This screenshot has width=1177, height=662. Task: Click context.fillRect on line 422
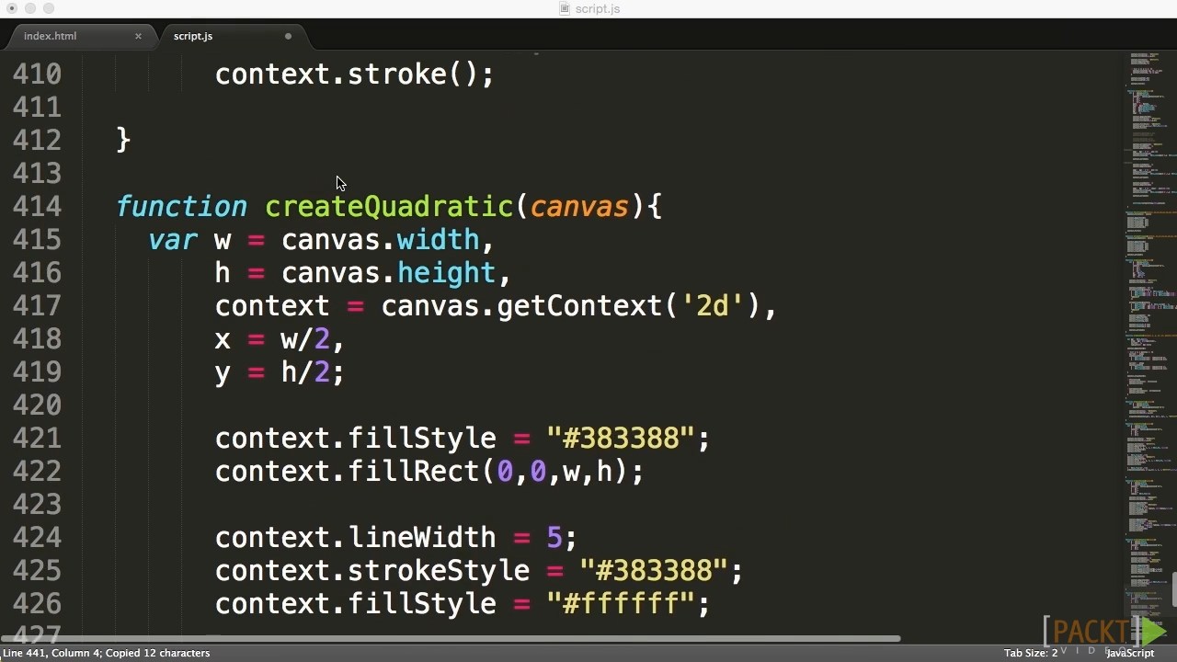348,471
